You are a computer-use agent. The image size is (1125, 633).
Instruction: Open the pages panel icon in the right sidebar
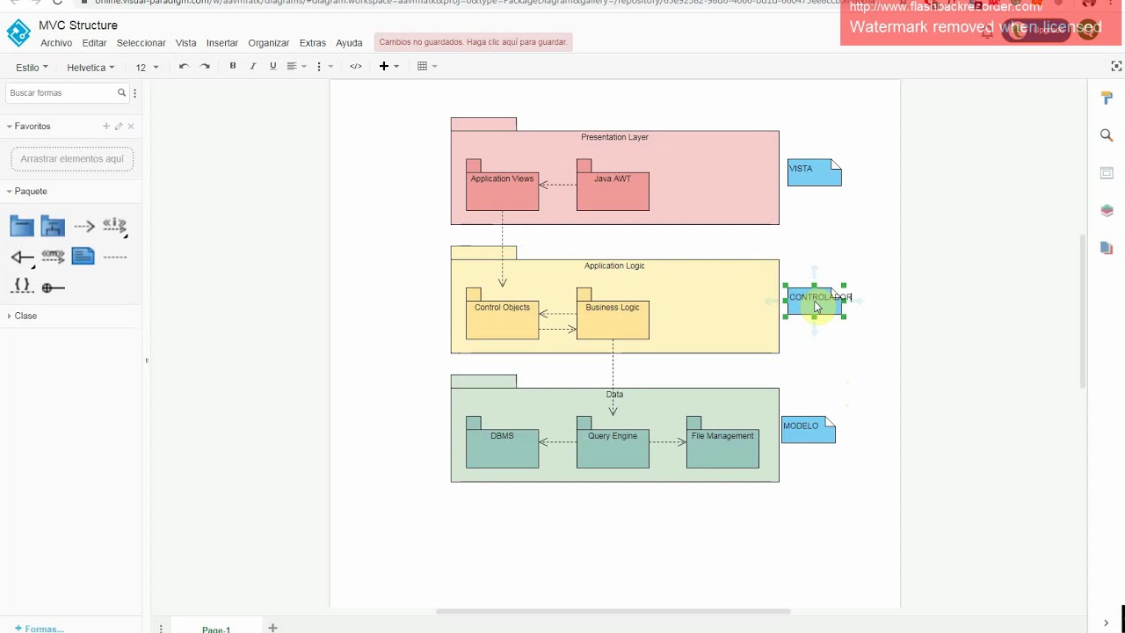(1107, 249)
